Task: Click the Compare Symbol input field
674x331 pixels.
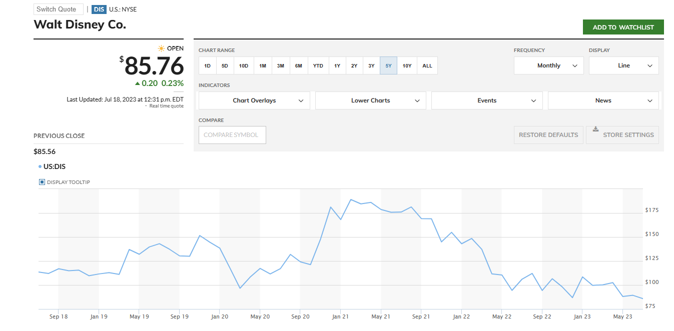Action: (232, 135)
